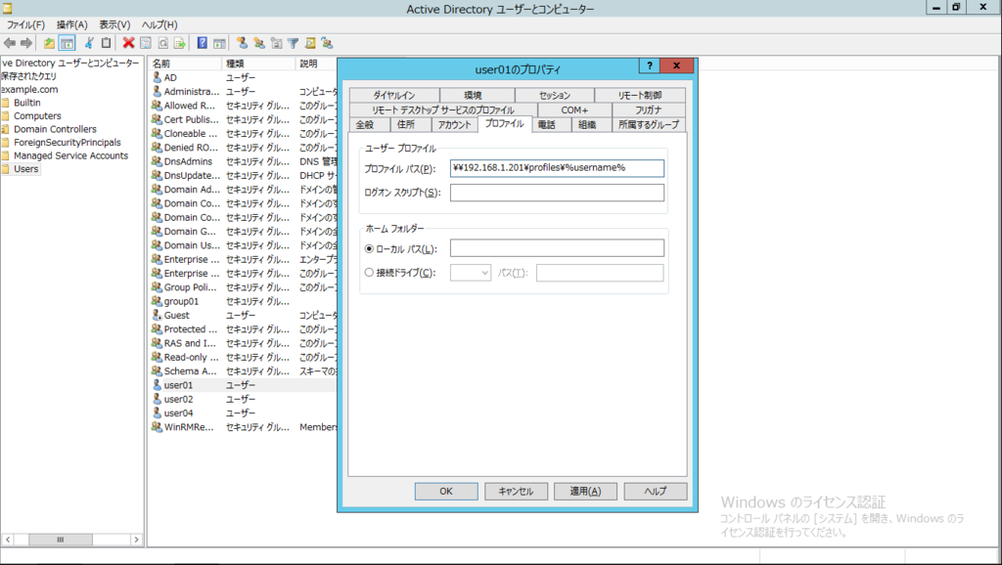Click the ローカル パス text field
This screenshot has height=565, width=1002.
557,248
